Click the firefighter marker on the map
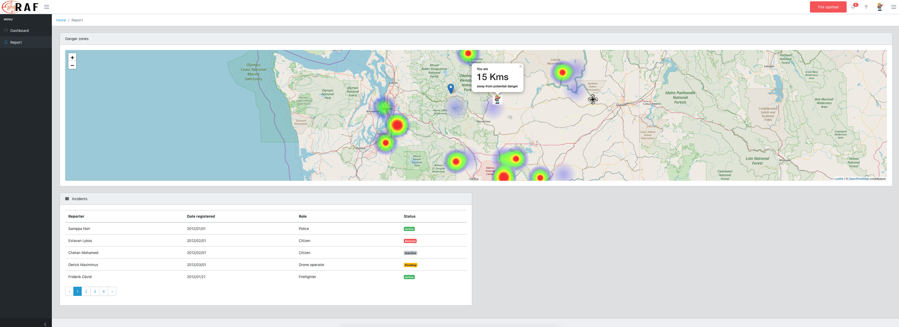Image resolution: width=899 pixels, height=327 pixels. coord(497,99)
